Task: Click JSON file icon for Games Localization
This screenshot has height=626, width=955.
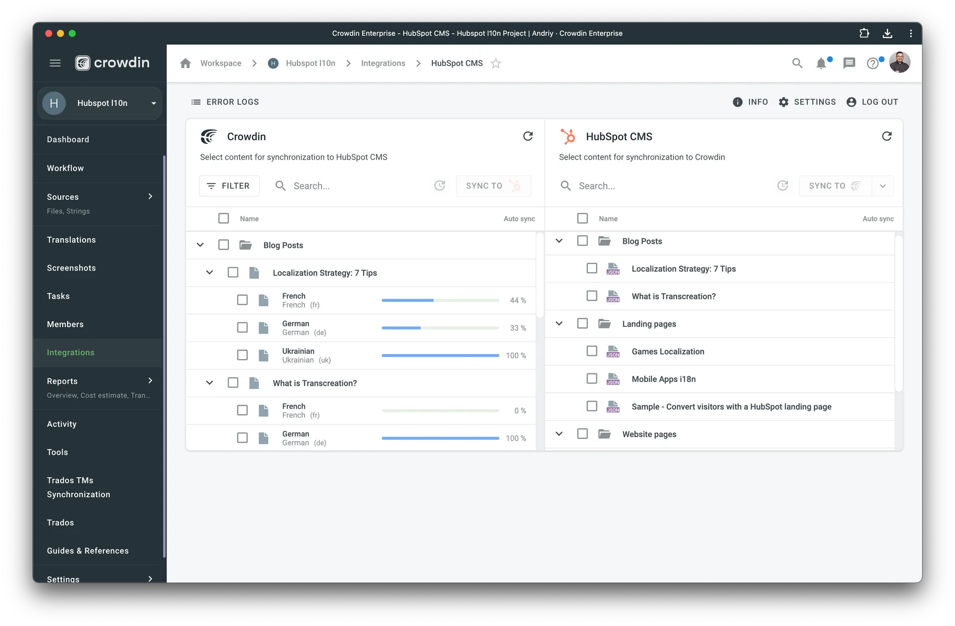Action: coord(613,352)
